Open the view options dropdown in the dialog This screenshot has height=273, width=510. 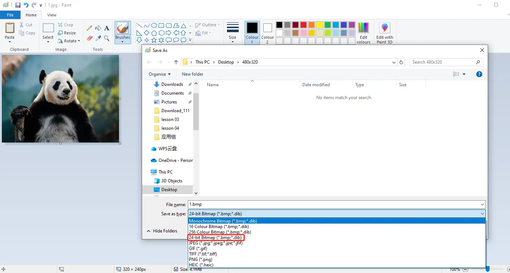coord(464,74)
